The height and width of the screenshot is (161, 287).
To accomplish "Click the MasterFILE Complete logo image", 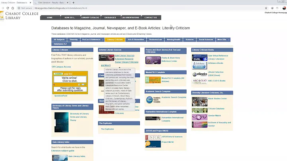I will [x=153, y=80].
